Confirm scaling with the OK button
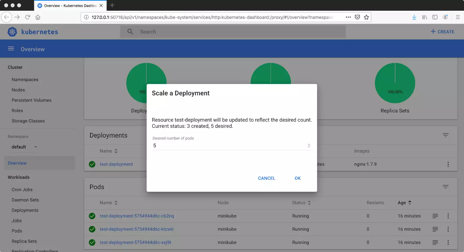 [x=298, y=178]
